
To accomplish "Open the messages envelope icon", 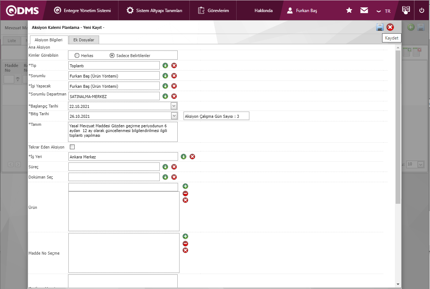I will (364, 11).
